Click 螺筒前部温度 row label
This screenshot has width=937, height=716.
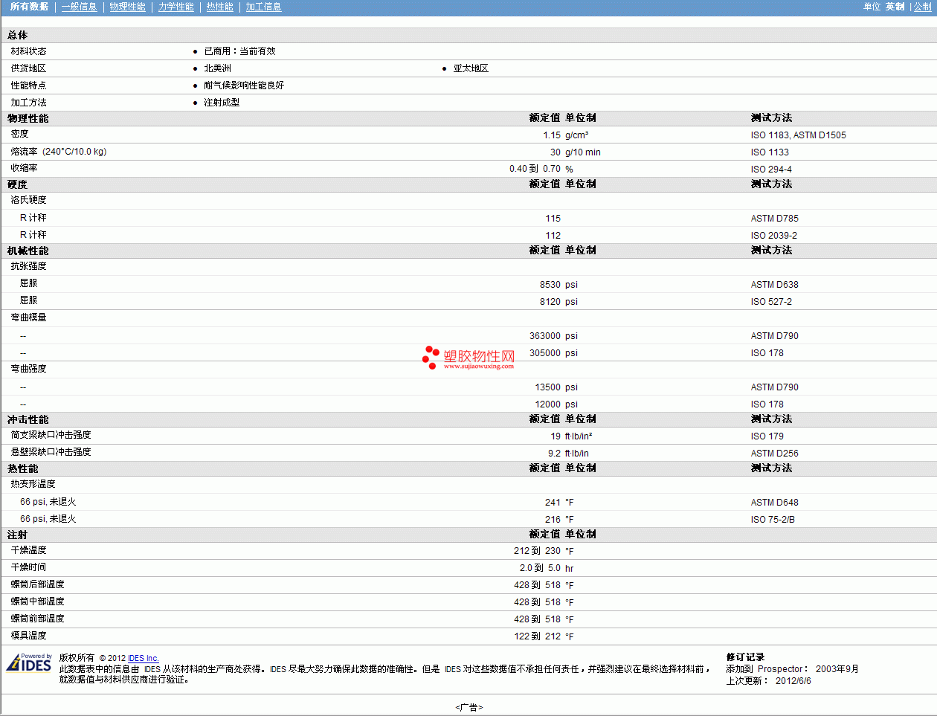tap(37, 619)
